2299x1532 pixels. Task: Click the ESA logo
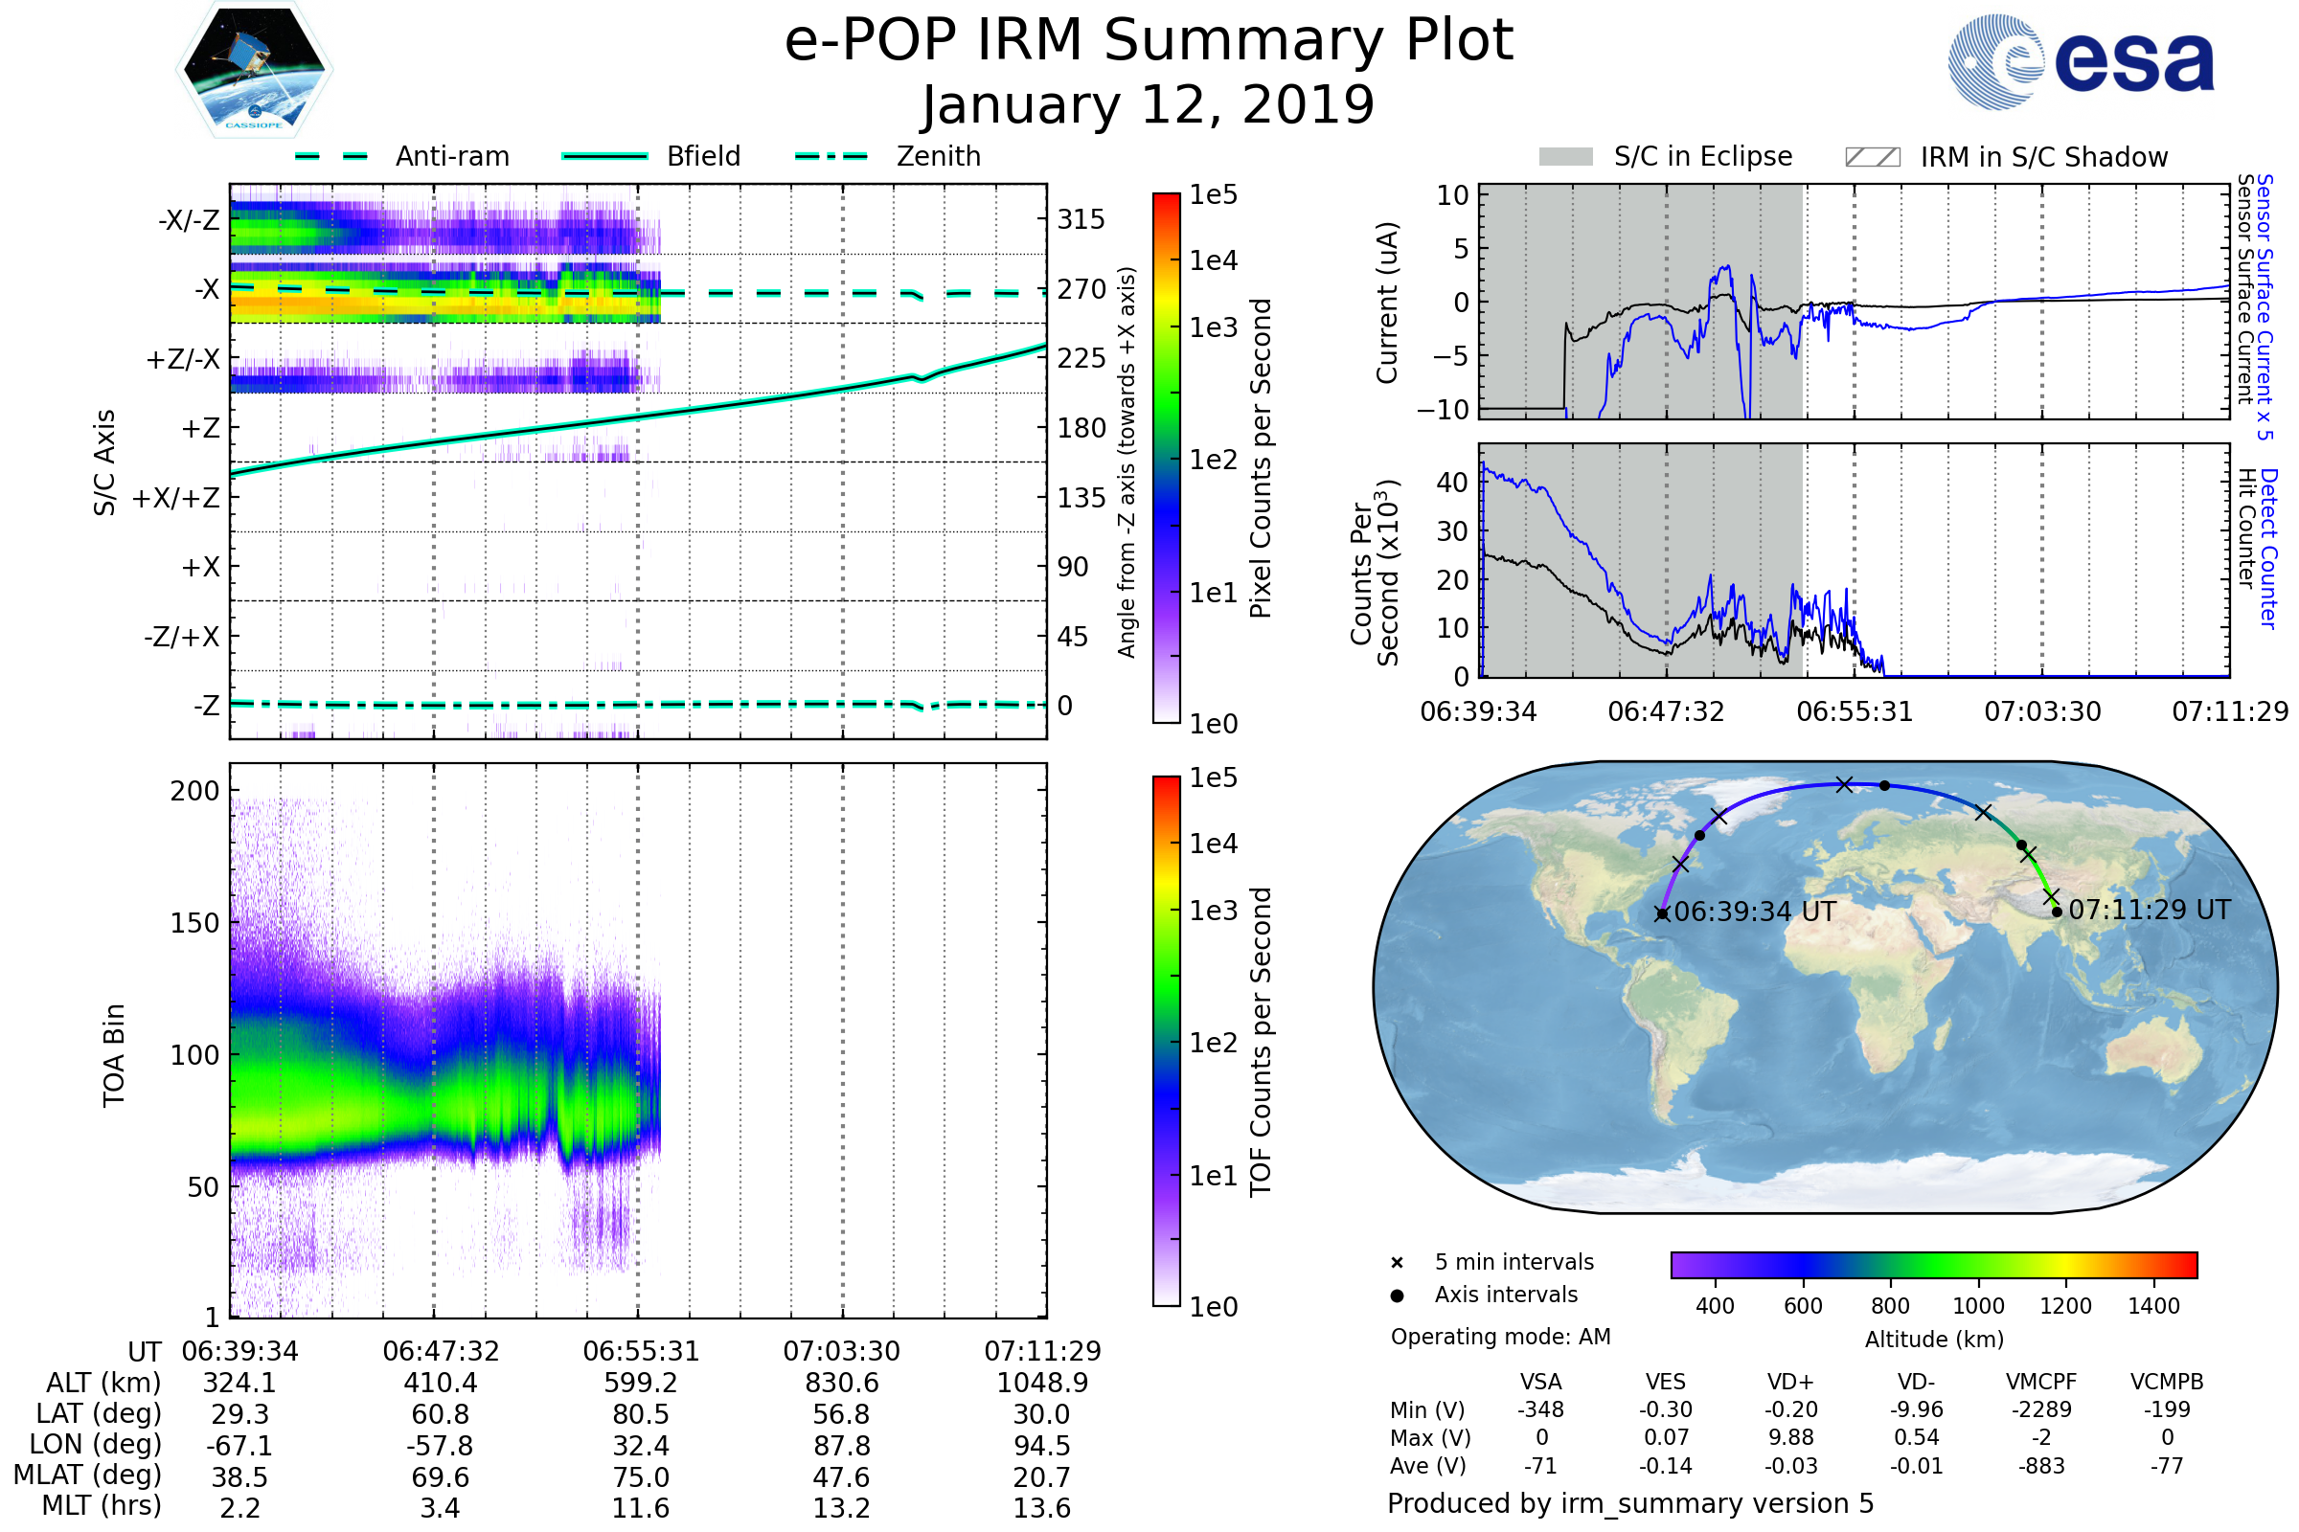[2081, 62]
